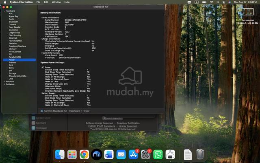Open the Mail app in the Dock
This screenshot has height=163, width=260.
tap(121, 154)
